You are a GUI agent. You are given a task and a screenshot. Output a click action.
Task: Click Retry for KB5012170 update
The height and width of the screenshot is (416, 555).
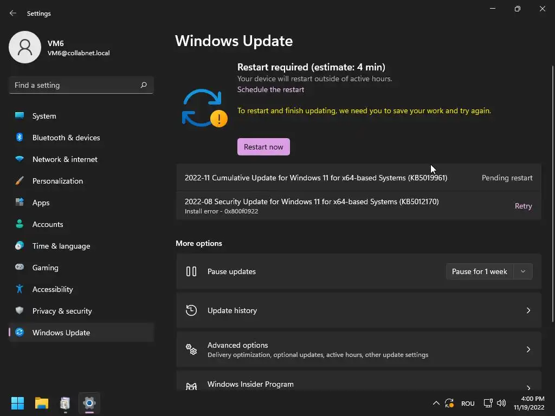click(x=523, y=206)
